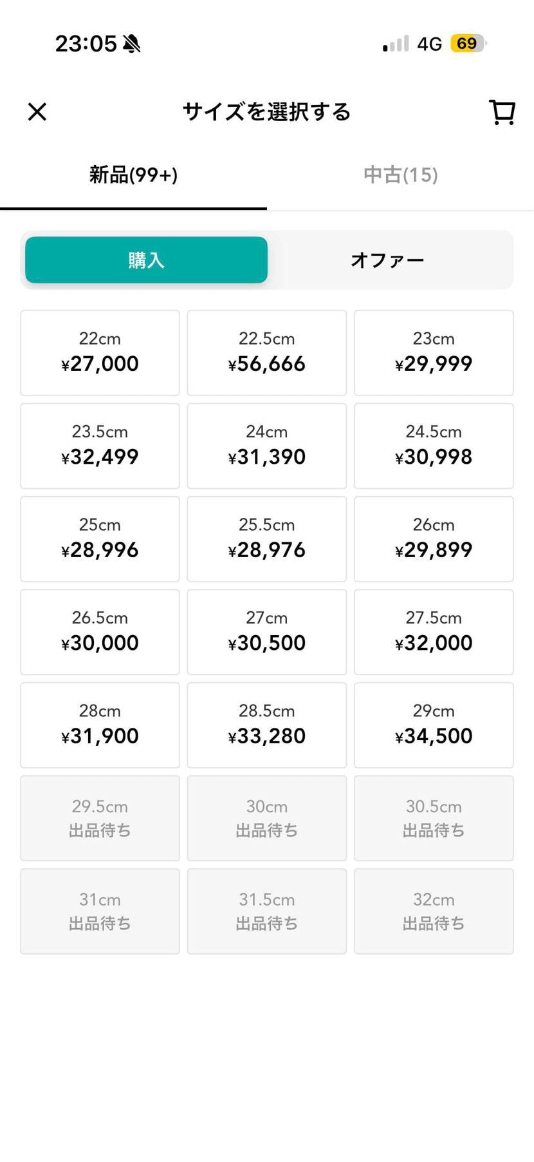Image resolution: width=534 pixels, height=1162 pixels.
Task: Tap the 26cm size tile
Action: [434, 538]
